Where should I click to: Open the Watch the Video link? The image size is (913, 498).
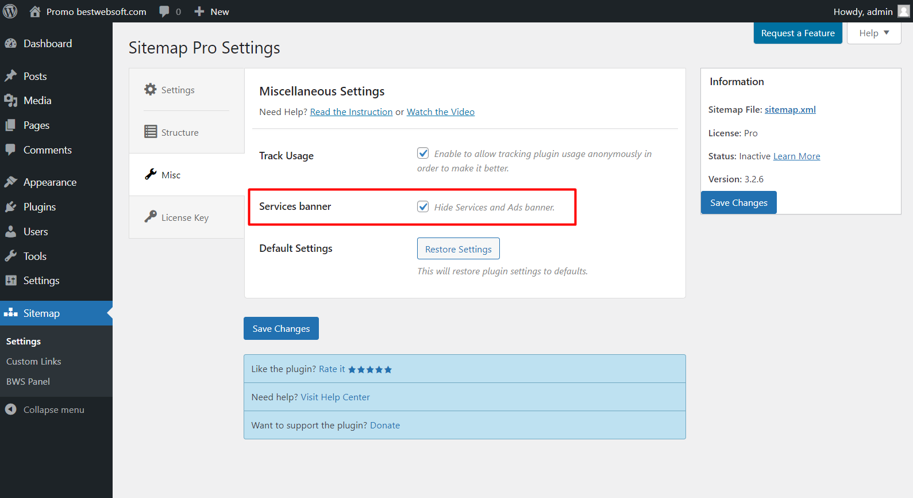tap(441, 112)
